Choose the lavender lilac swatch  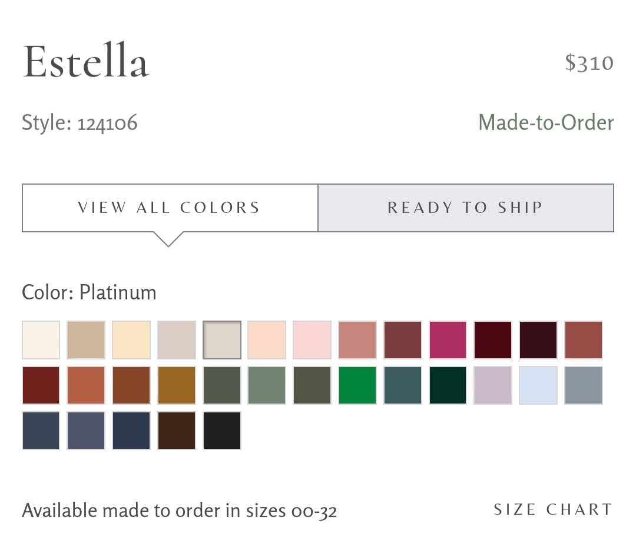[x=493, y=385]
